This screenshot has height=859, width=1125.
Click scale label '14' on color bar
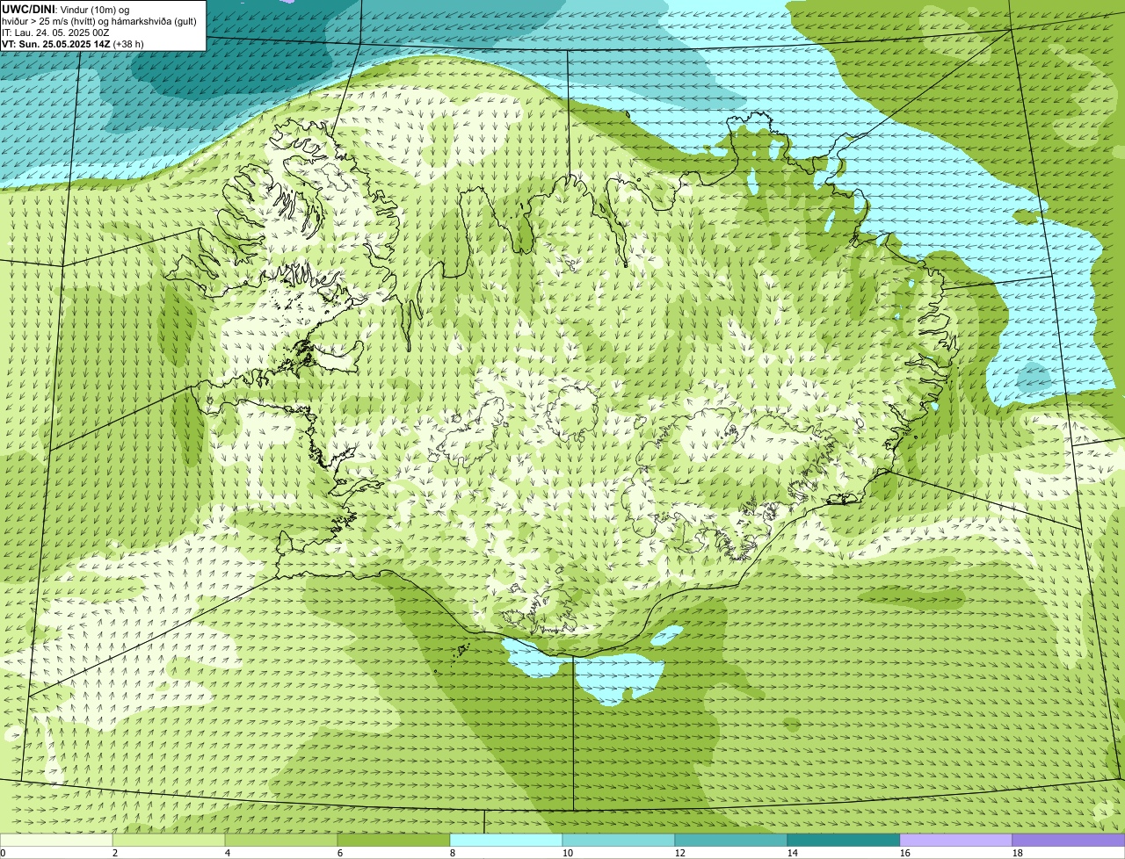793,853
